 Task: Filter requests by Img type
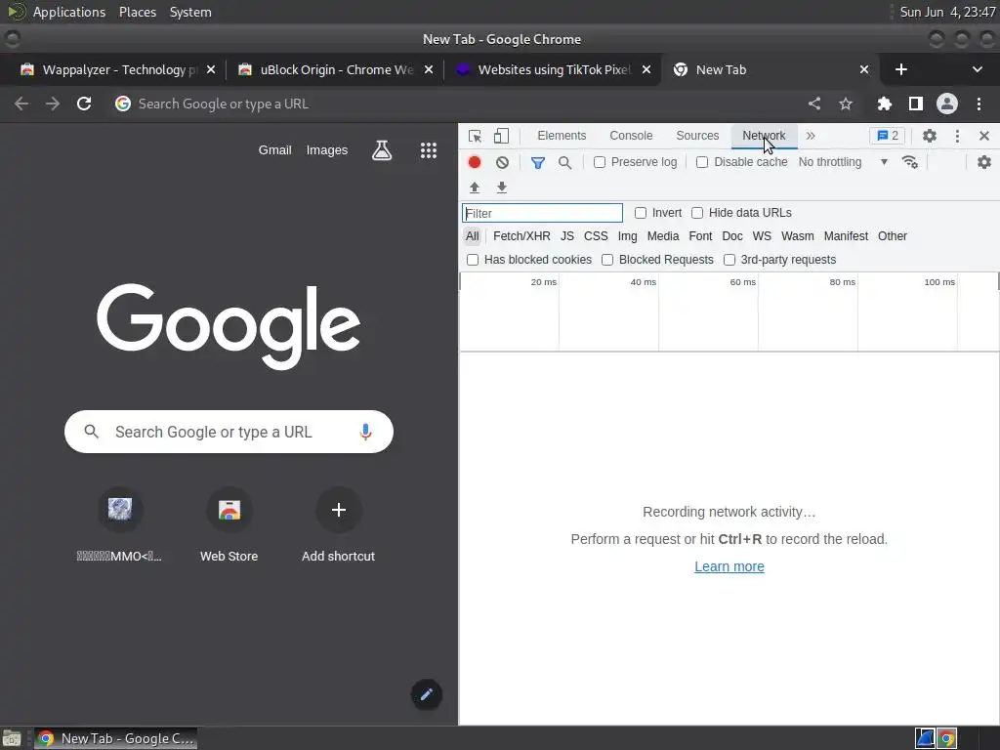click(x=627, y=236)
